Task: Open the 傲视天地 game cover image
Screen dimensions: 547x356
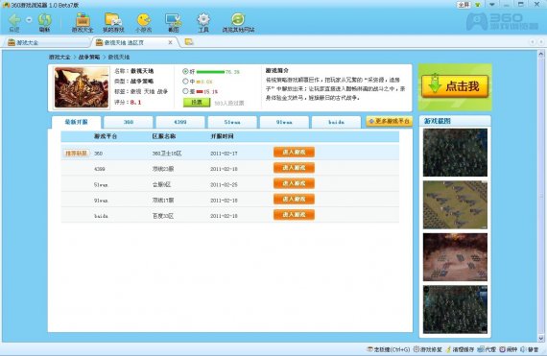Action: click(82, 87)
